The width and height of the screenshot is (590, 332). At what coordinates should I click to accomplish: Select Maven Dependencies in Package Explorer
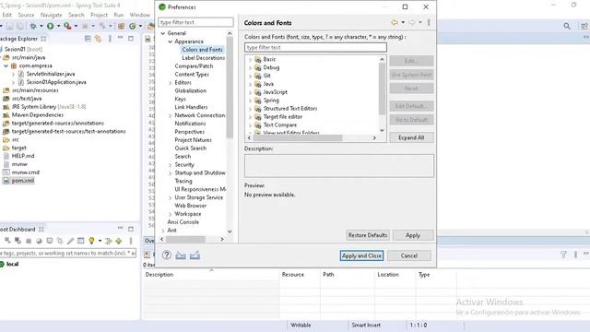(x=37, y=114)
